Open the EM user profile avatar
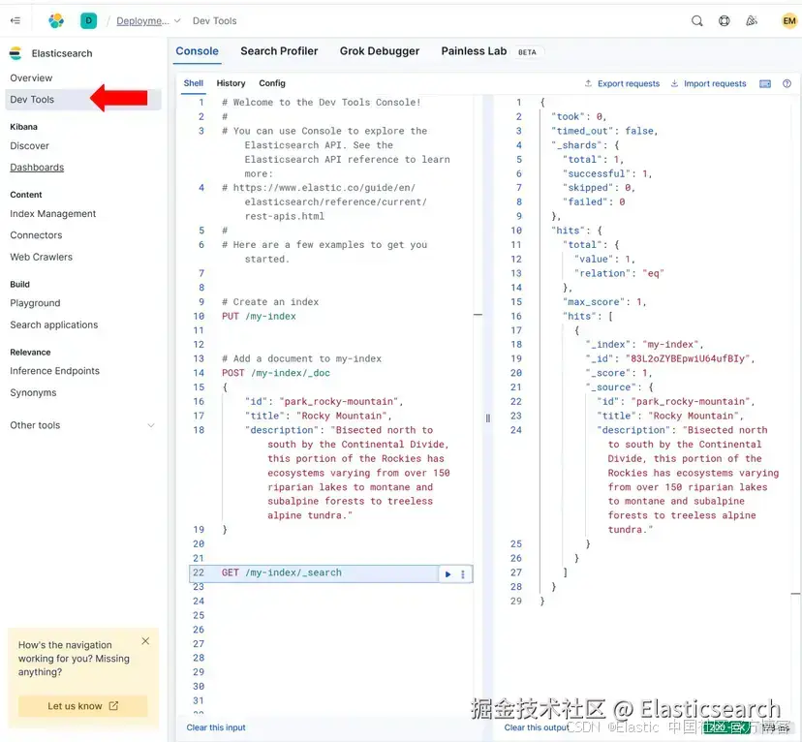 pyautogui.click(x=789, y=21)
